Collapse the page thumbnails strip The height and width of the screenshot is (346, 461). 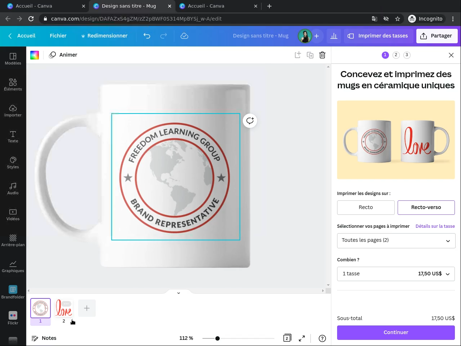tap(179, 293)
